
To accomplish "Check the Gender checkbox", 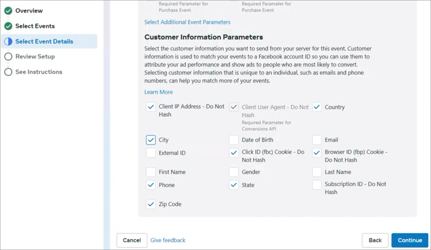I will 234,172.
